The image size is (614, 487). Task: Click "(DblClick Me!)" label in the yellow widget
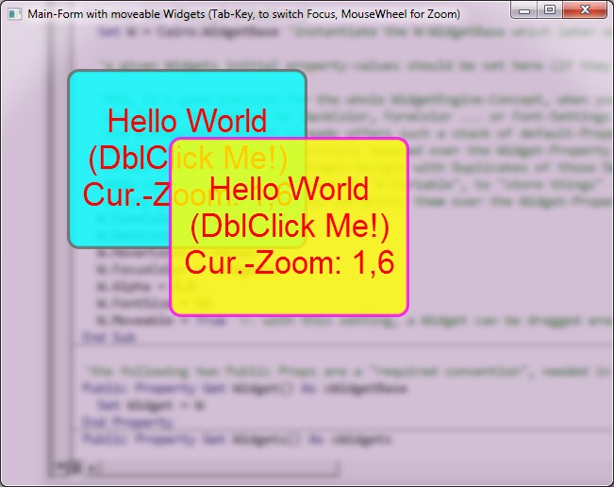pyautogui.click(x=289, y=227)
